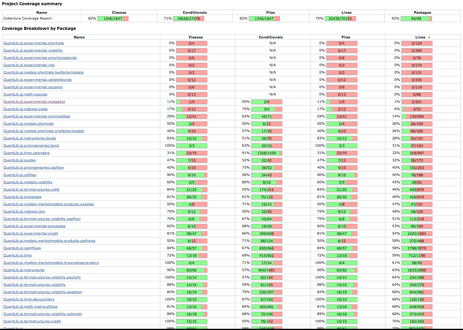View QuantLib.ql.instruments package coverage

pyautogui.click(x=24, y=270)
